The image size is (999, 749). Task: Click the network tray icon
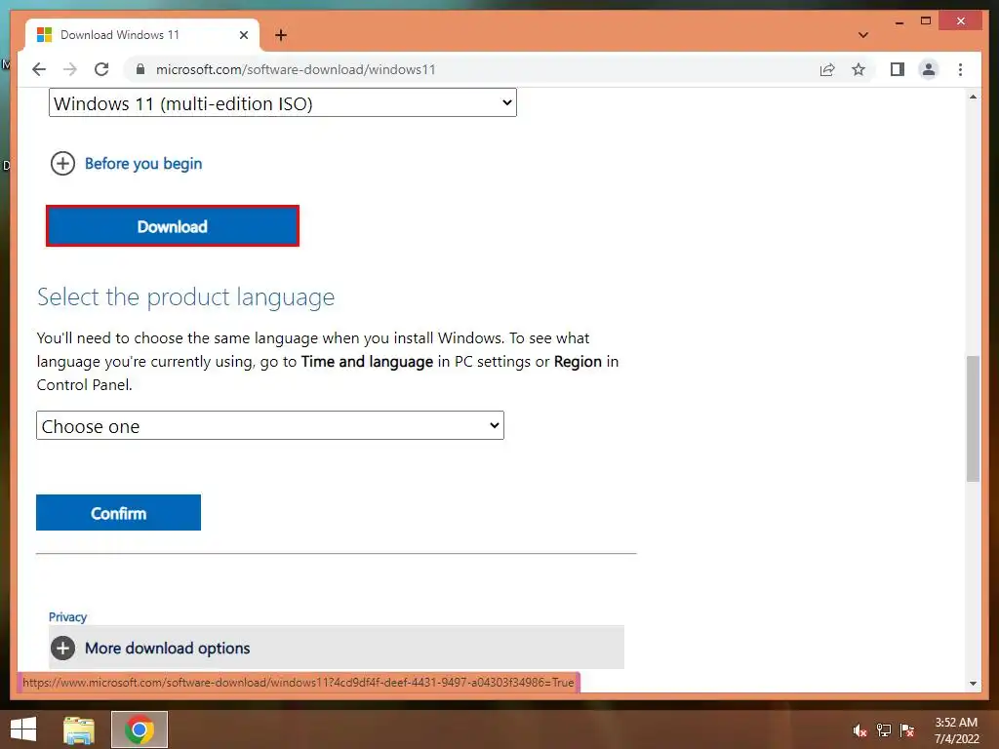pos(884,730)
